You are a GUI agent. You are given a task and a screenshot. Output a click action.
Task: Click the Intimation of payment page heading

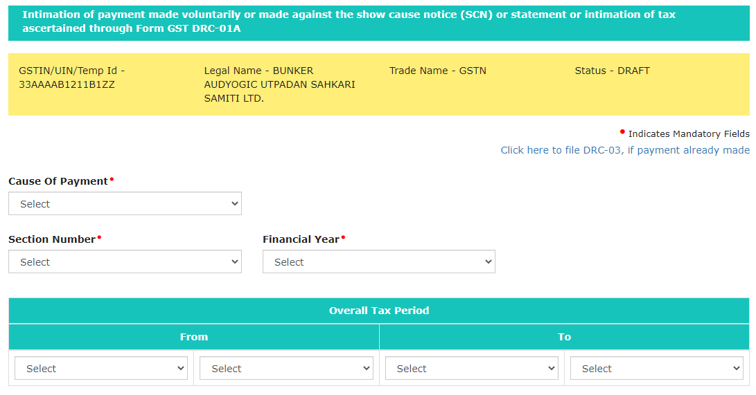[349, 21]
